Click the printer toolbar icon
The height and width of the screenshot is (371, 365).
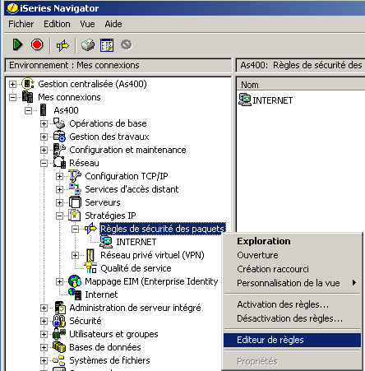point(88,45)
